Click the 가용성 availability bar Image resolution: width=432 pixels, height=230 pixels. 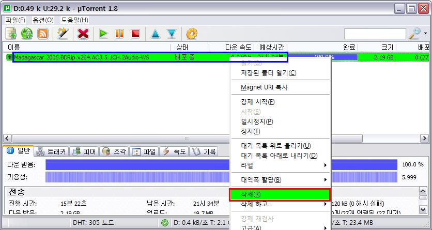221,177
